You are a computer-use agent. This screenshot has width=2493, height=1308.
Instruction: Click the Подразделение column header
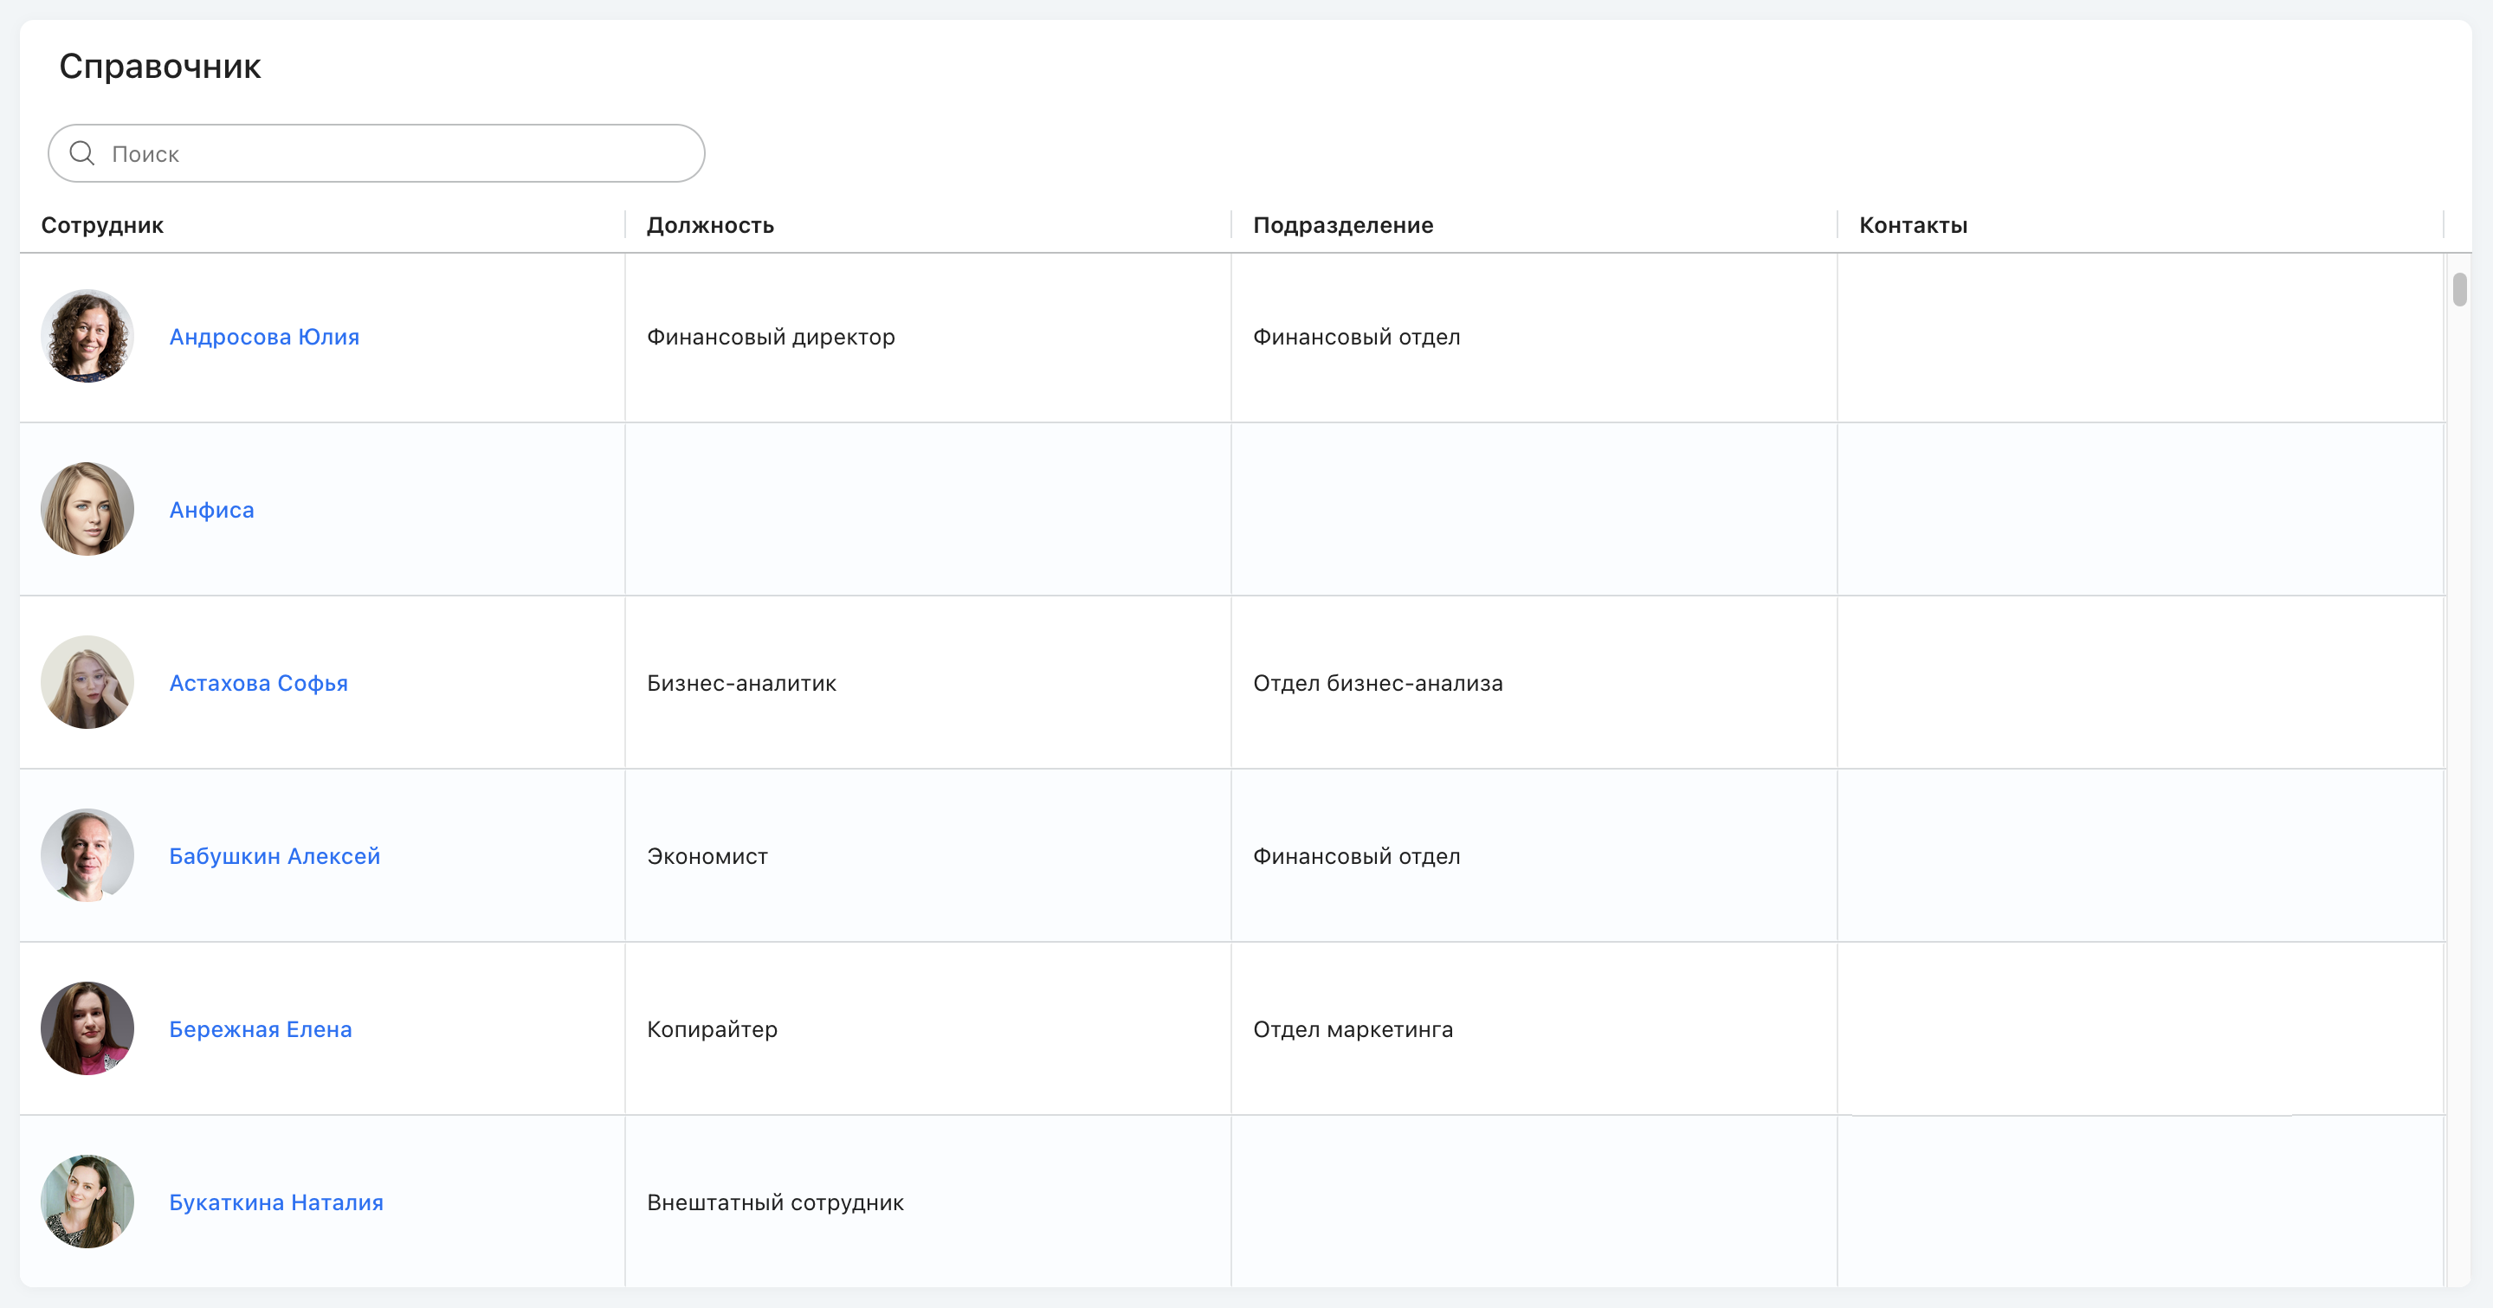[x=1344, y=224]
